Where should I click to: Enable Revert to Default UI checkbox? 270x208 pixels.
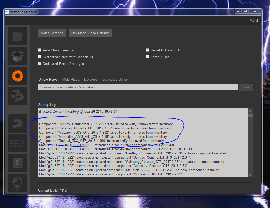(148, 50)
